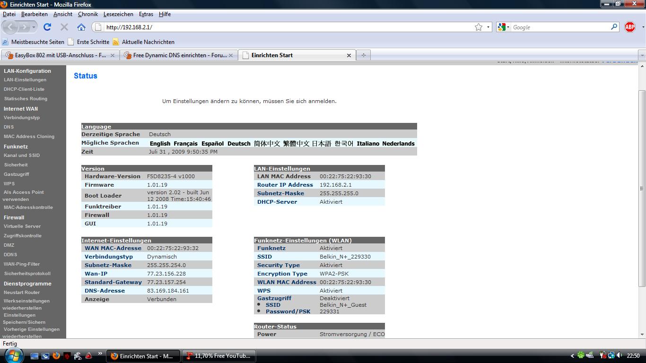Image resolution: width=646 pixels, height=363 pixels.
Task: Click the volume speaker tray icon
Action: [620, 355]
